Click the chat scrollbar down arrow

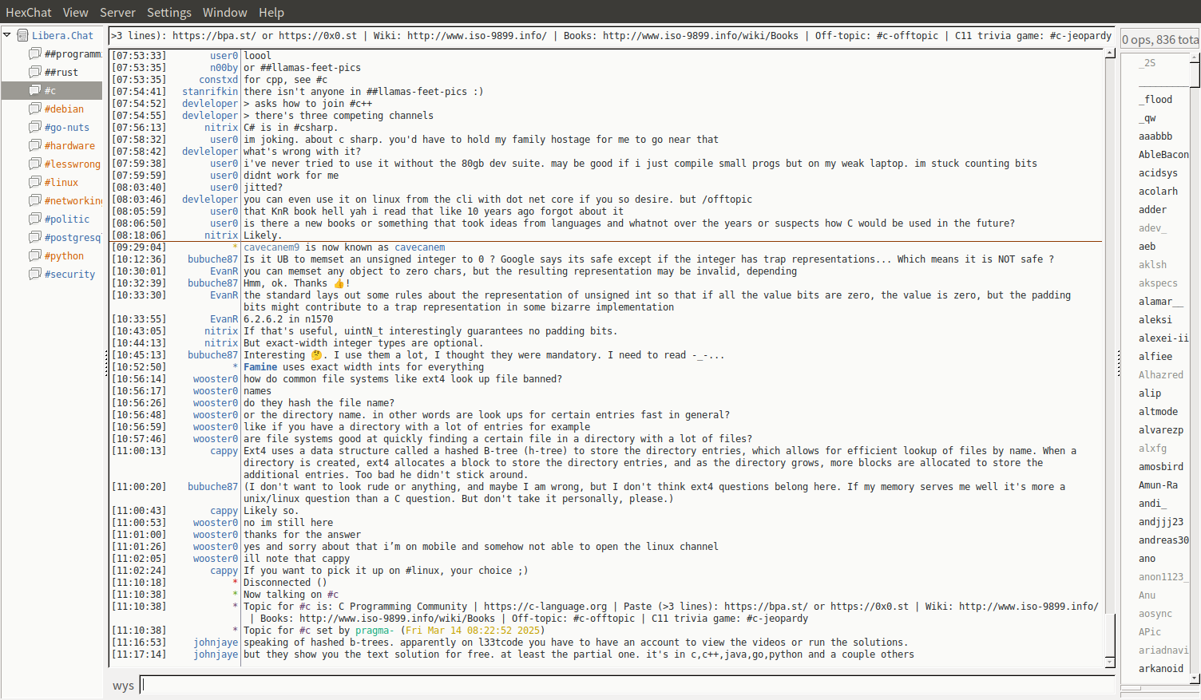pyautogui.click(x=1110, y=662)
